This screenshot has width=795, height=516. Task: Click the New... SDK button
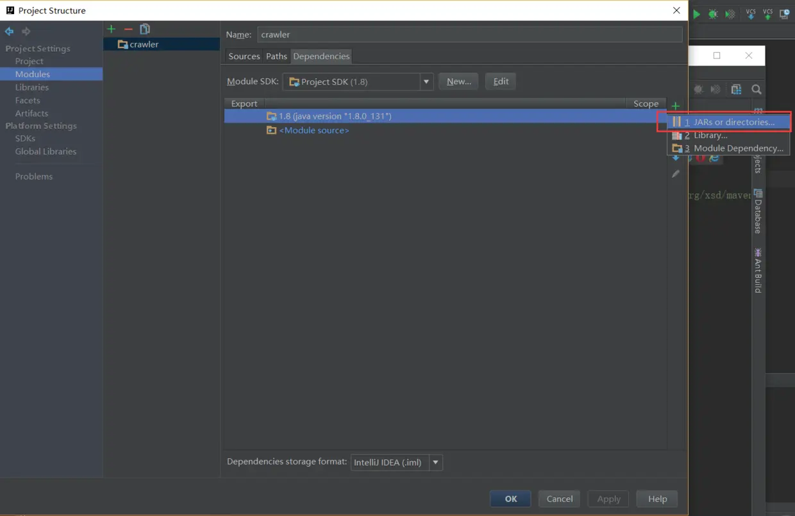pos(458,82)
